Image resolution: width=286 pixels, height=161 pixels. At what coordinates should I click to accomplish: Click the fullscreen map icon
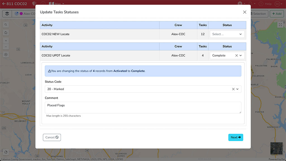(280, 25)
